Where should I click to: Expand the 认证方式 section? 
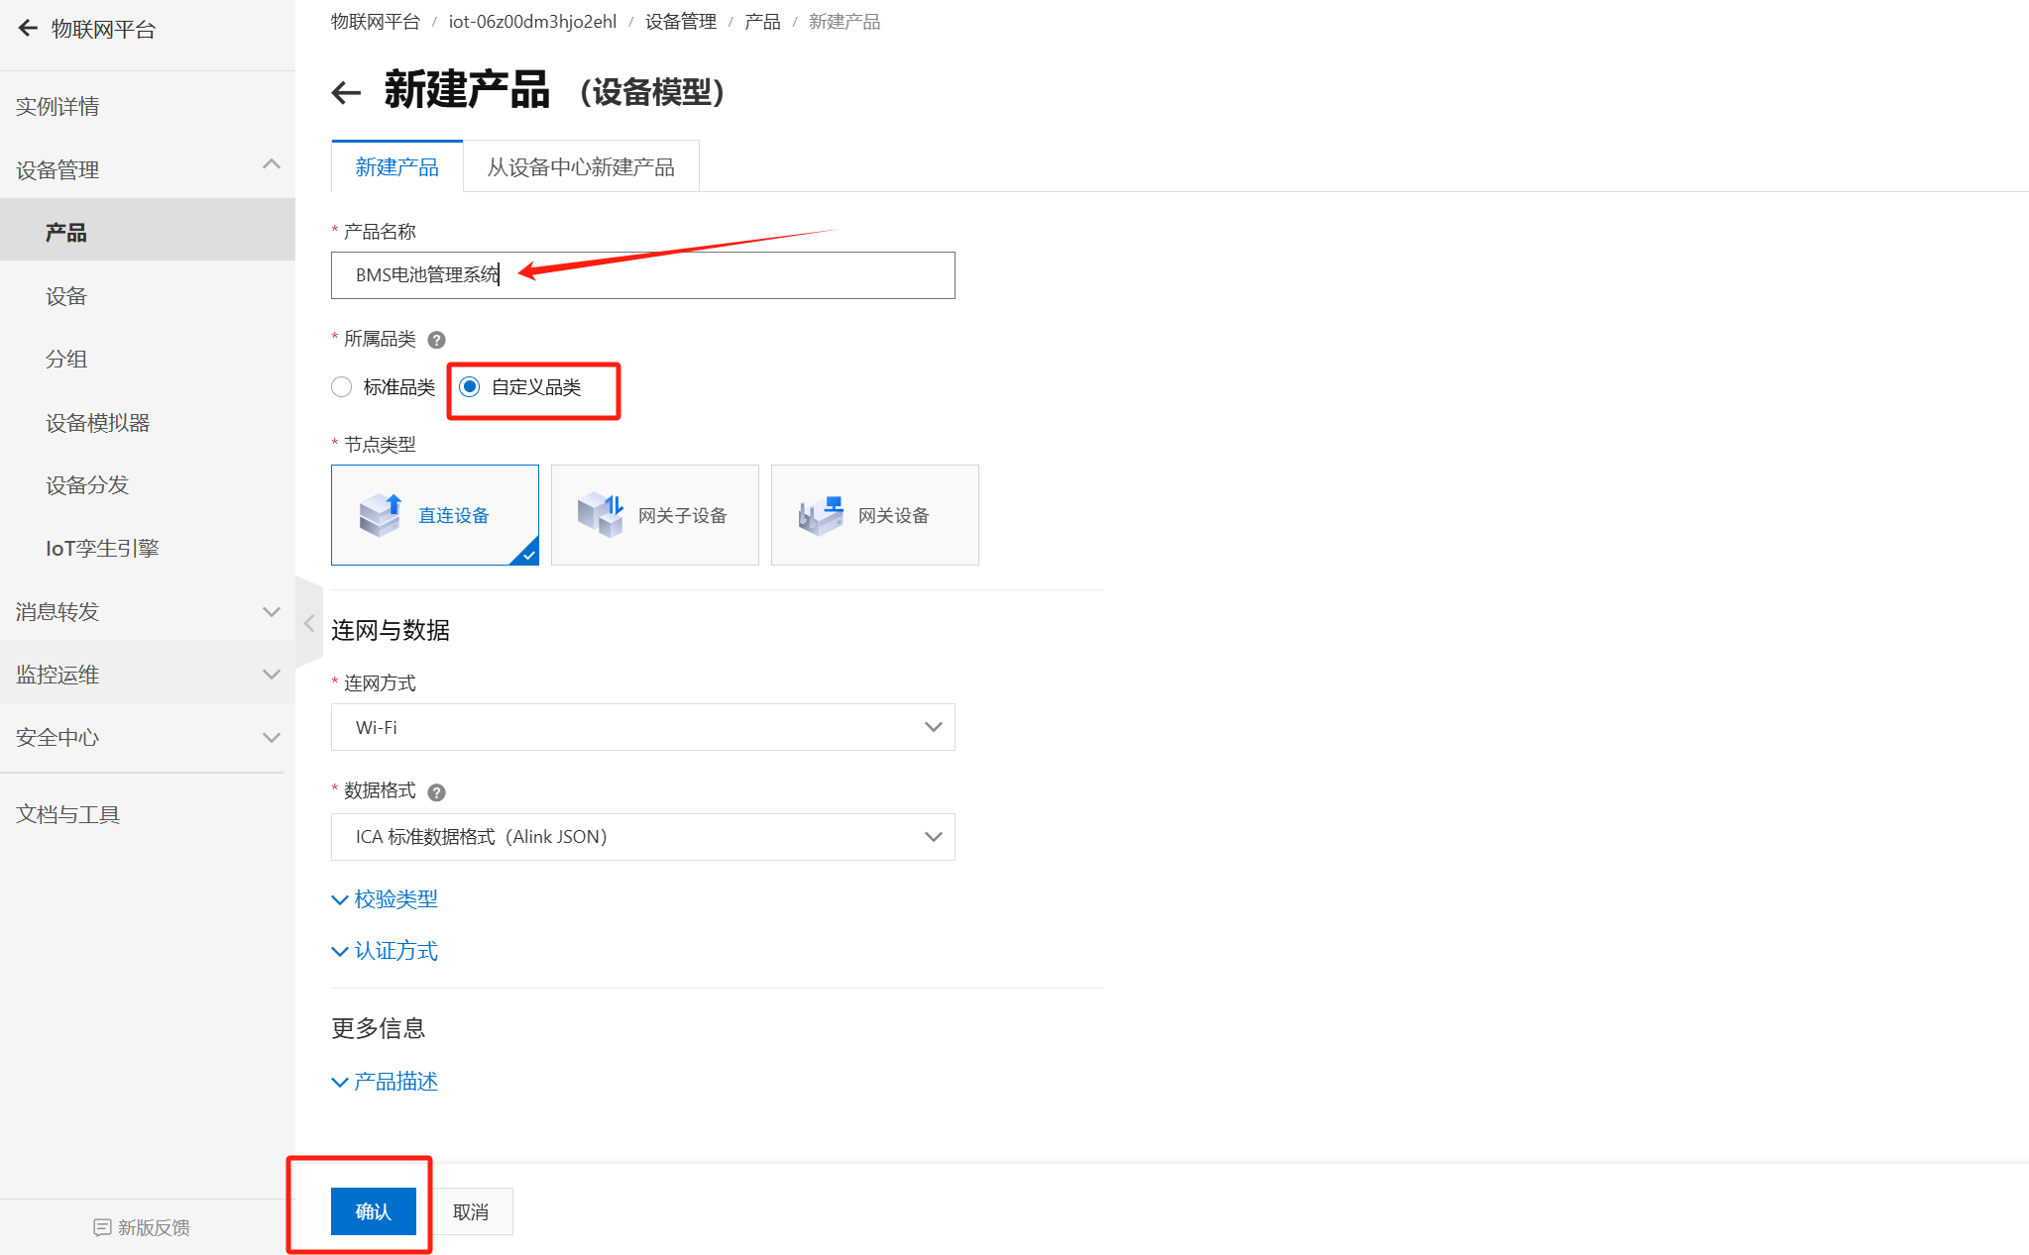pyautogui.click(x=385, y=951)
